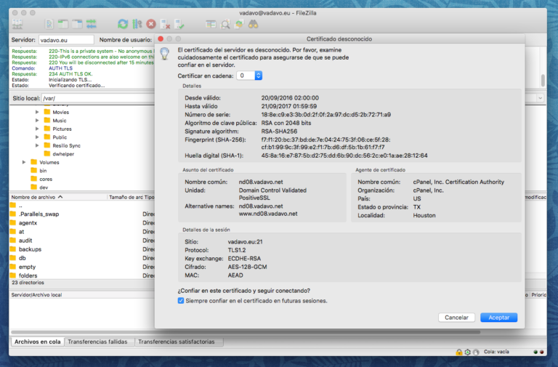558x367 pixels.
Task: Select the bin folder in tree
Action: click(x=43, y=171)
